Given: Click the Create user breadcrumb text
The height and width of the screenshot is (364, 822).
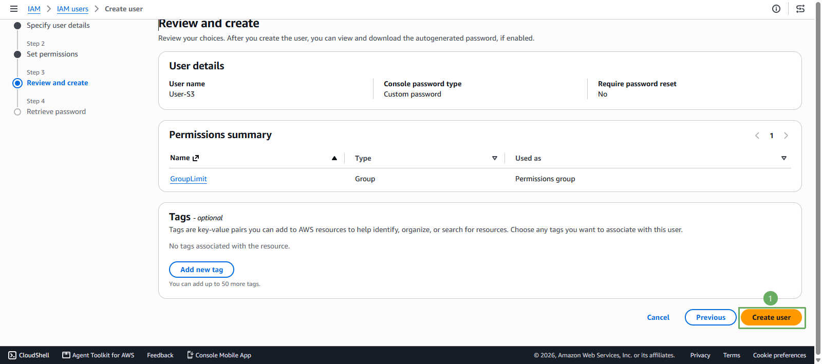Looking at the screenshot, I should pyautogui.click(x=124, y=9).
